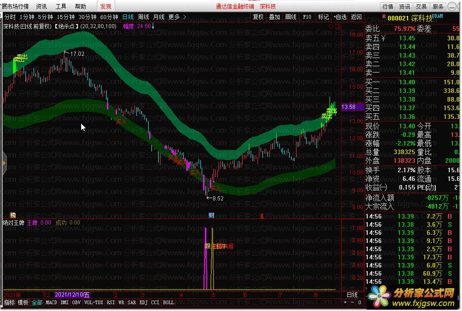Click the 返回 back button

pos(356,17)
